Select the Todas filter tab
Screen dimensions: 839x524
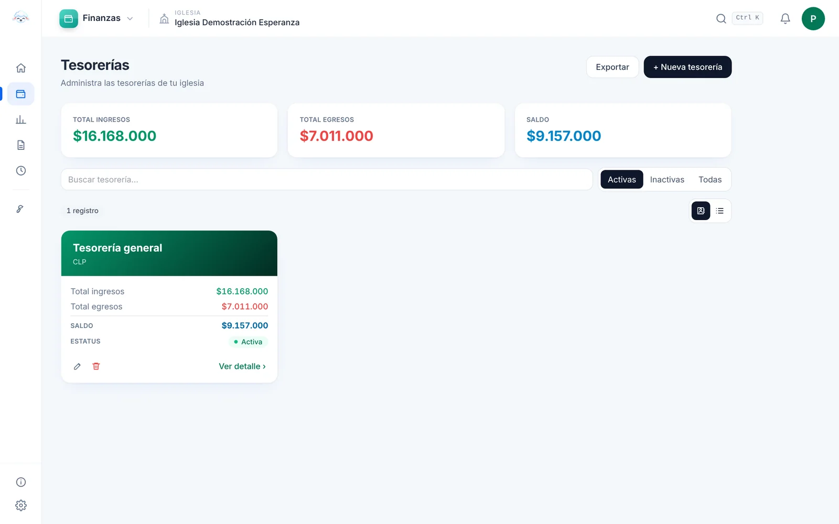(710, 180)
